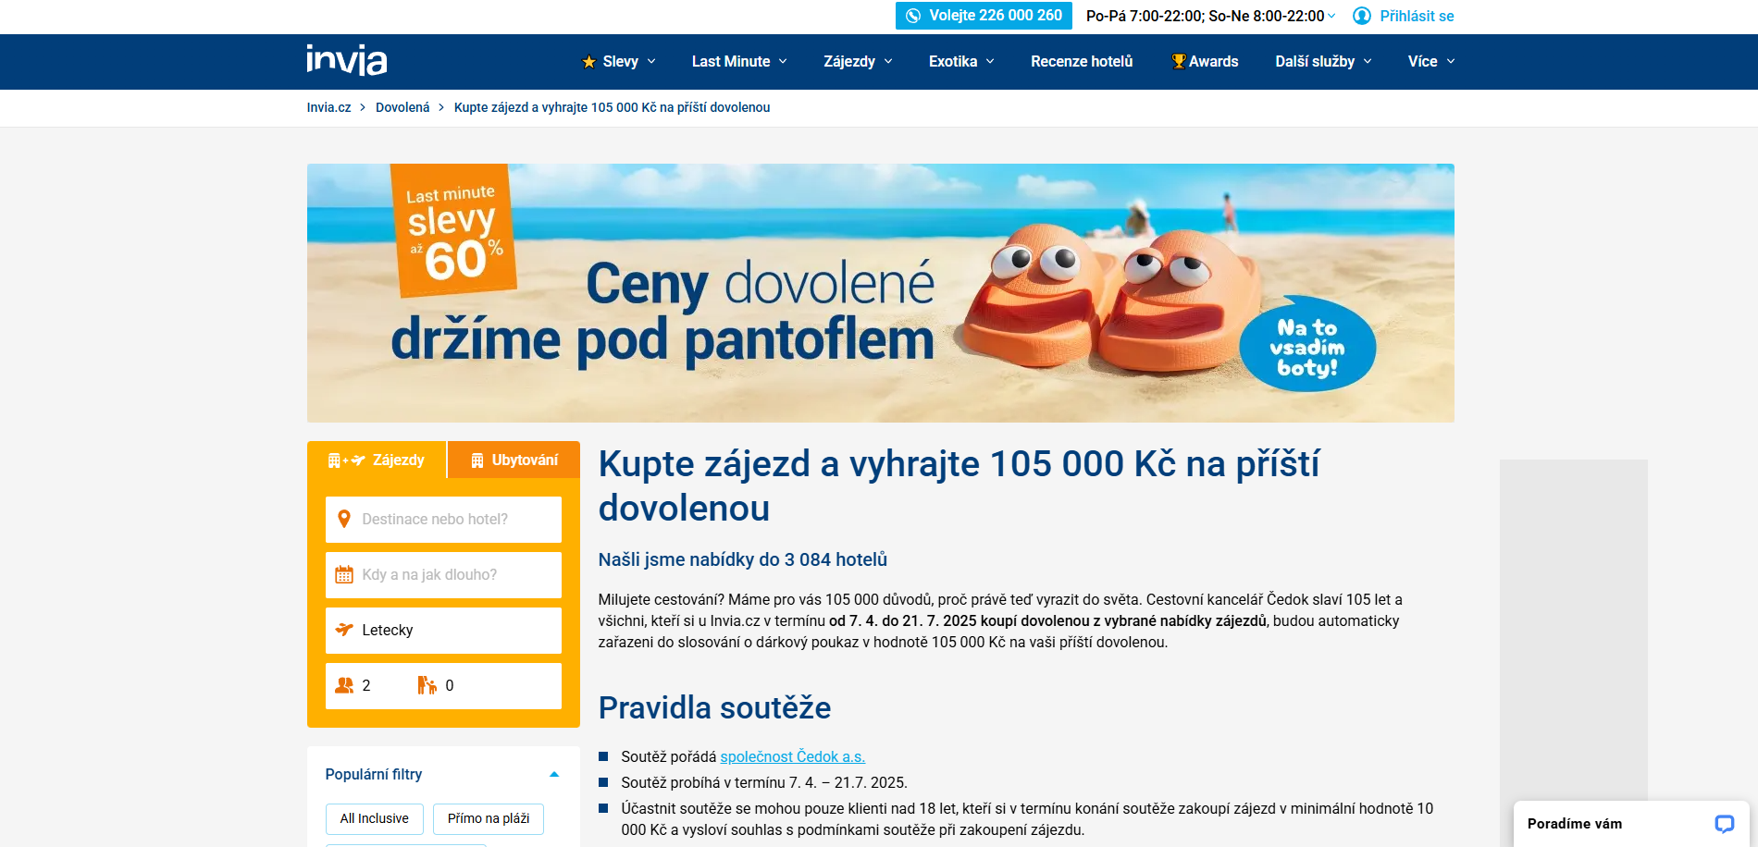Viewport: 1758px width, 847px height.
Task: Expand the Last Minute menu
Action: point(739,62)
